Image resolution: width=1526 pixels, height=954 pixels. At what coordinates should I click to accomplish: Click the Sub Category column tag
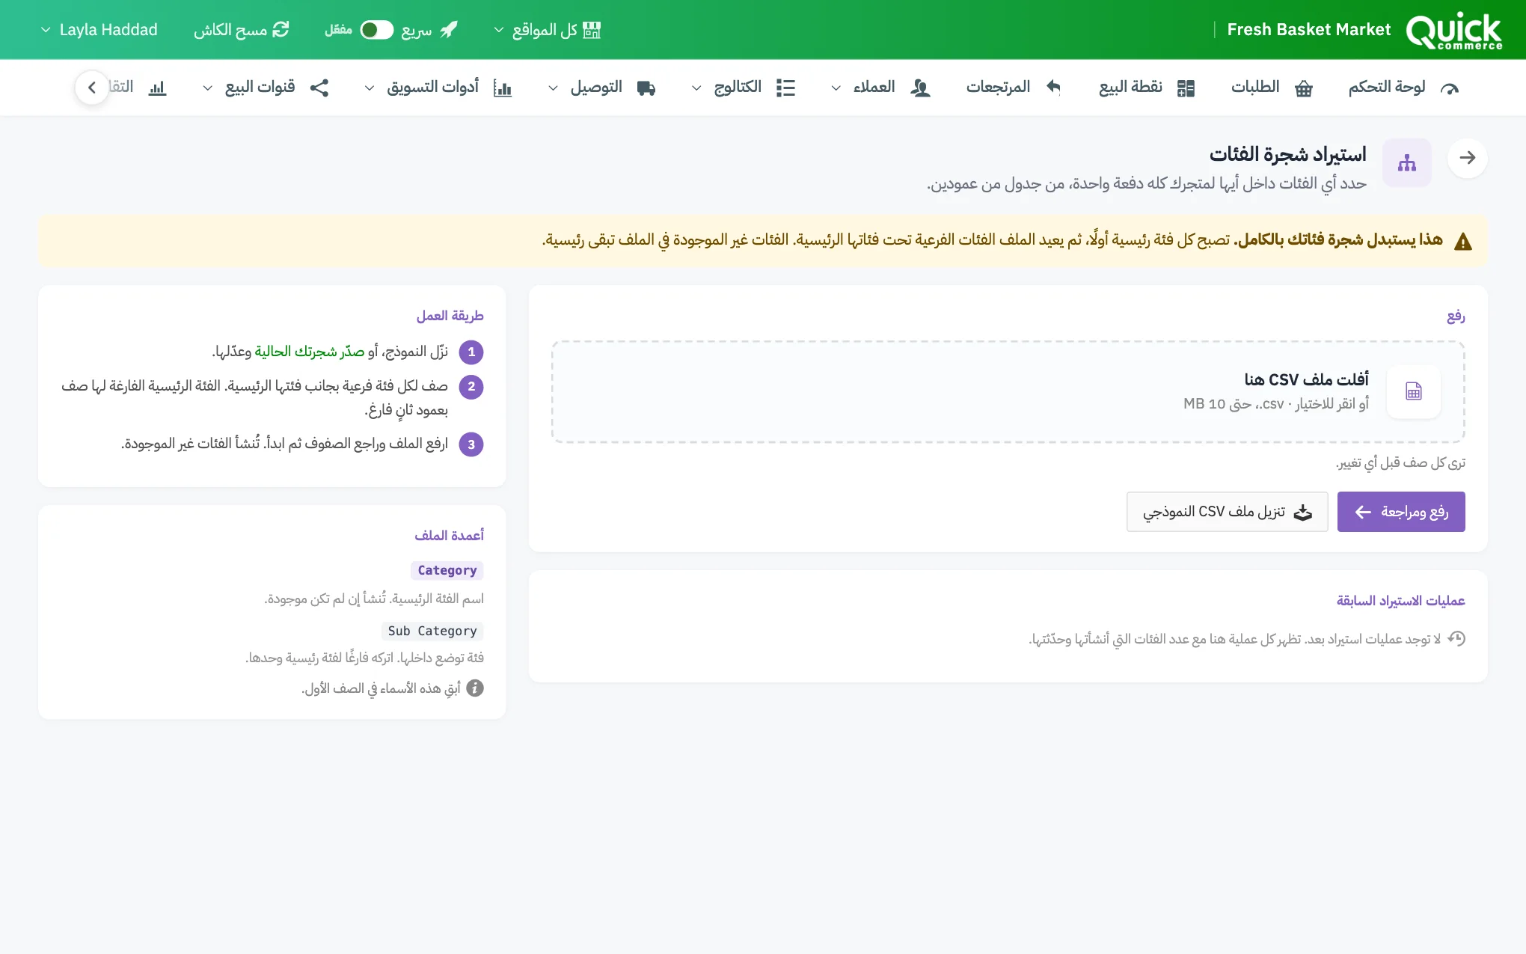tap(432, 631)
